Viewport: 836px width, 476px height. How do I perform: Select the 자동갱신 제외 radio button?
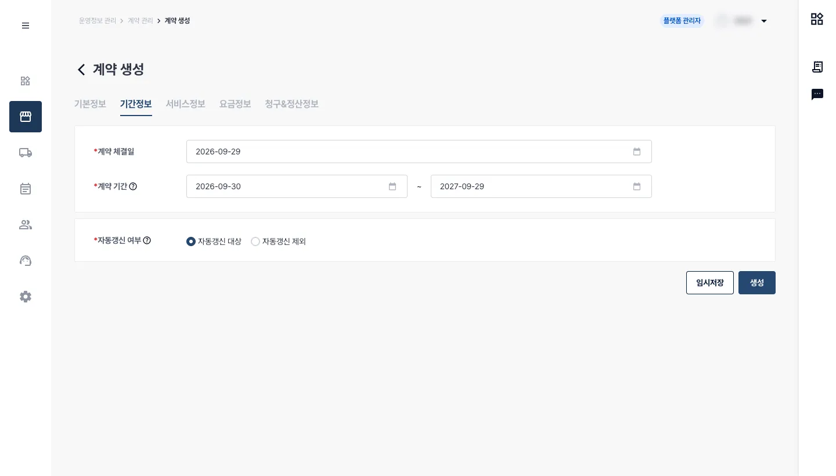pos(255,241)
